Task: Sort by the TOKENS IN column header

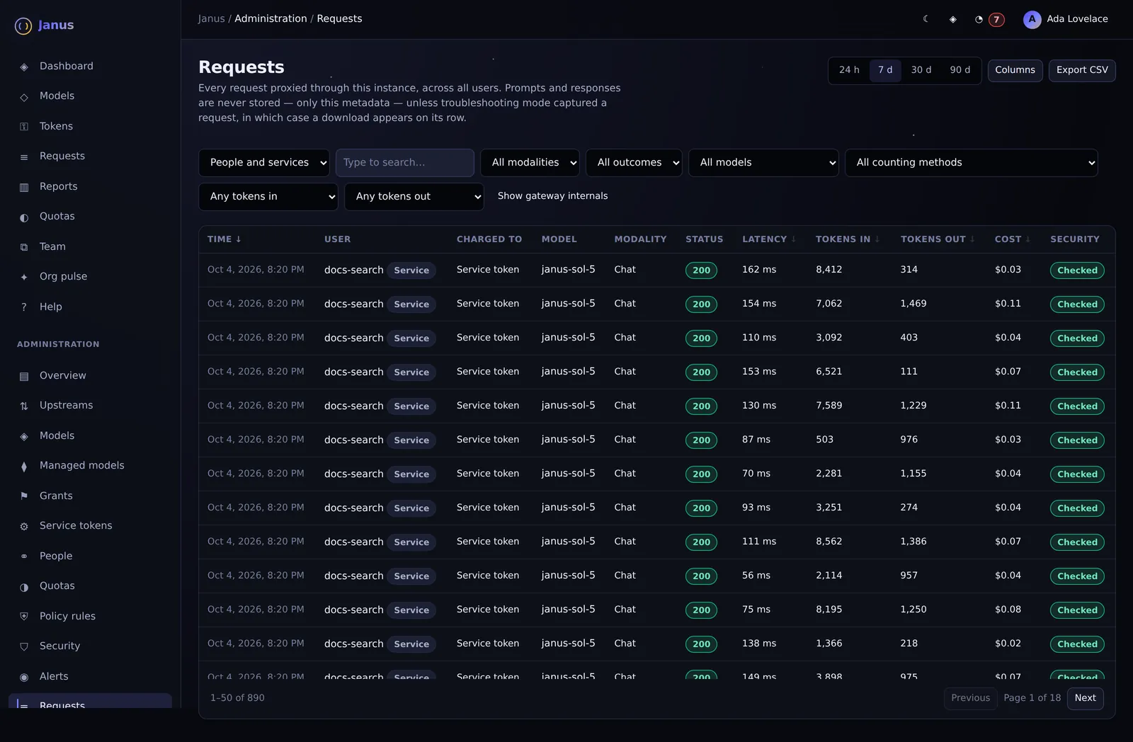Action: (848, 239)
